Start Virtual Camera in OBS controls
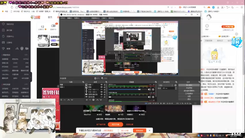The width and height of the screenshot is (245, 138). click(189, 91)
